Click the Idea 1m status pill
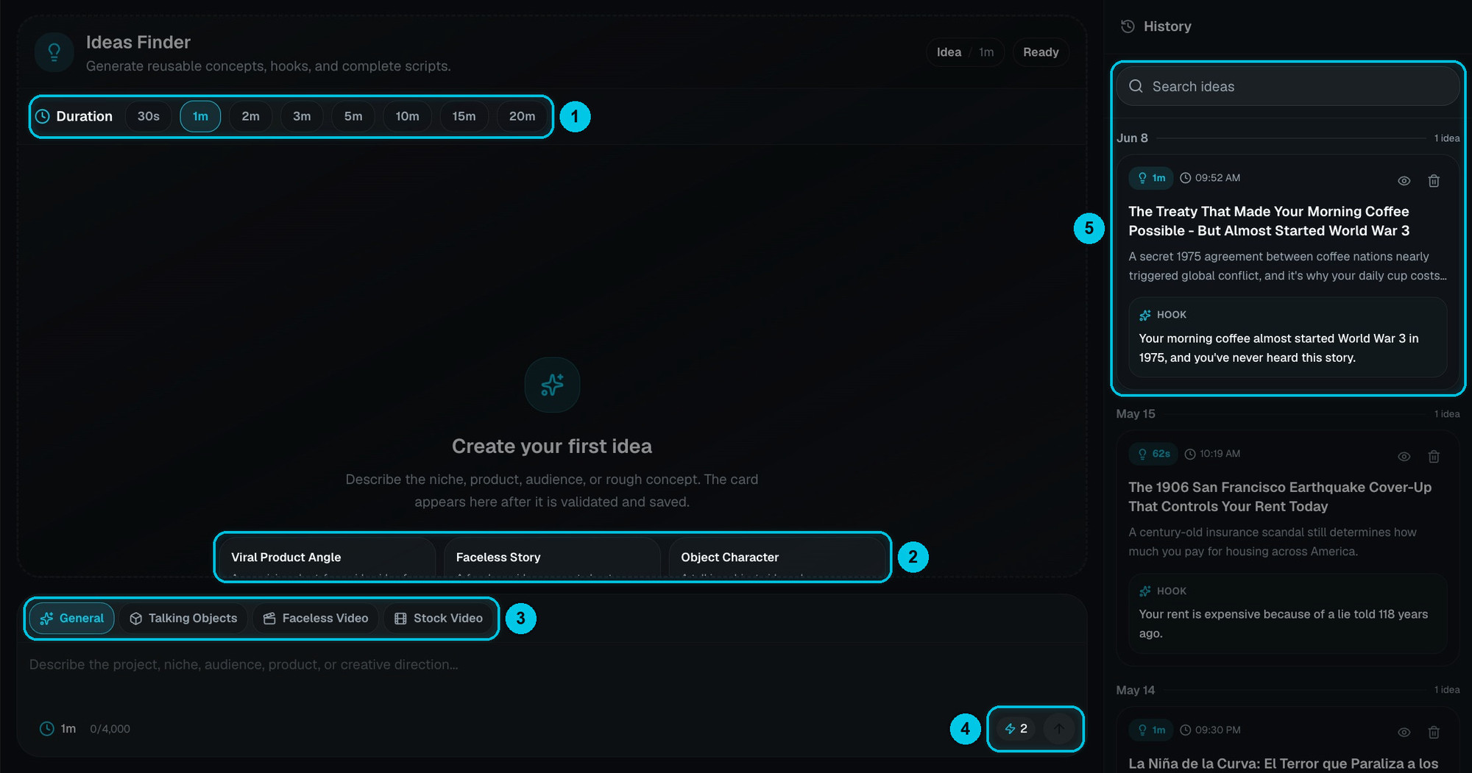 click(x=965, y=52)
